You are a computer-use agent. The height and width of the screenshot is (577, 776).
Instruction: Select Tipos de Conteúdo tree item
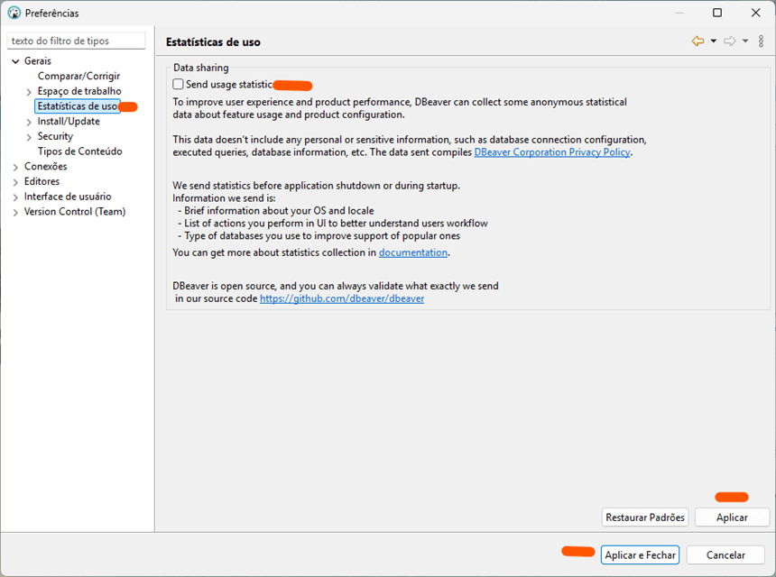tap(79, 151)
